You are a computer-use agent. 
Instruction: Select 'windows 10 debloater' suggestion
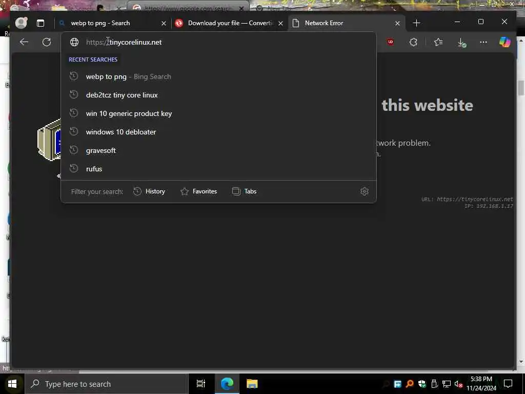(218, 132)
